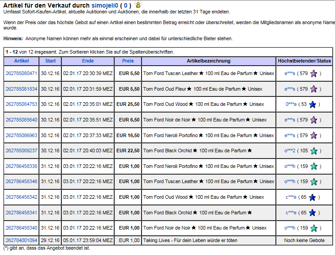Open seller profile simojeli0
This screenshot has width=335, height=255.
point(105,5)
